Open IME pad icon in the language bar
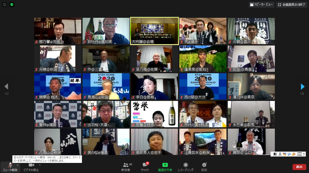 (284, 154)
